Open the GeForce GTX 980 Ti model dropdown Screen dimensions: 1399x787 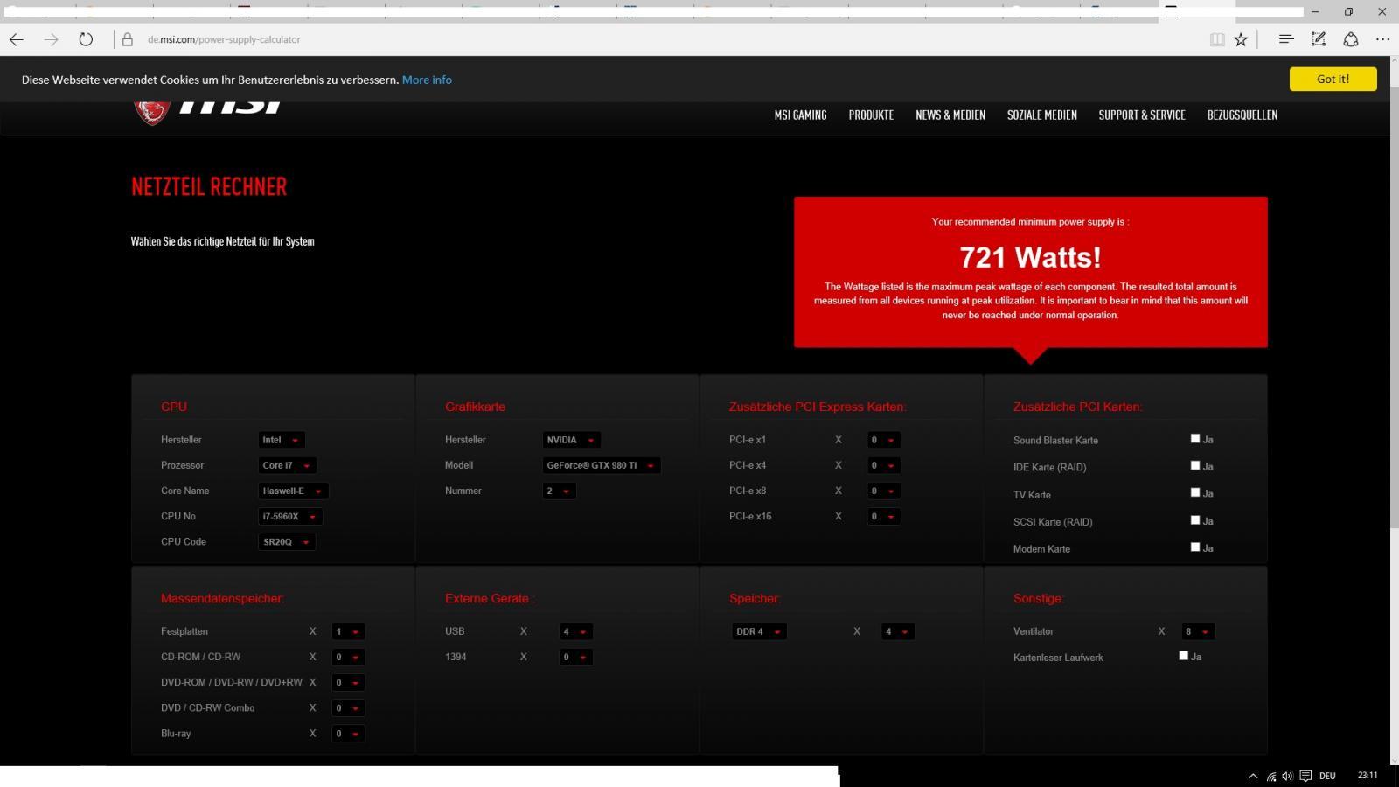(x=602, y=465)
